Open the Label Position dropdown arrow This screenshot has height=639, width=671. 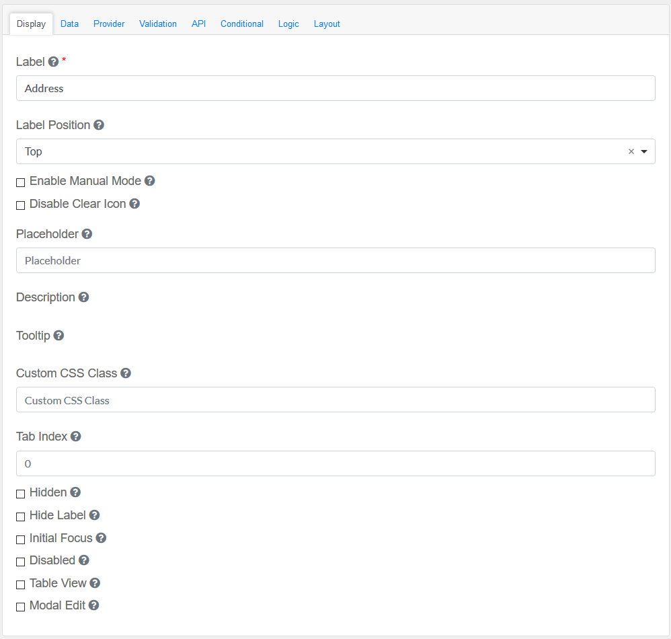click(644, 152)
